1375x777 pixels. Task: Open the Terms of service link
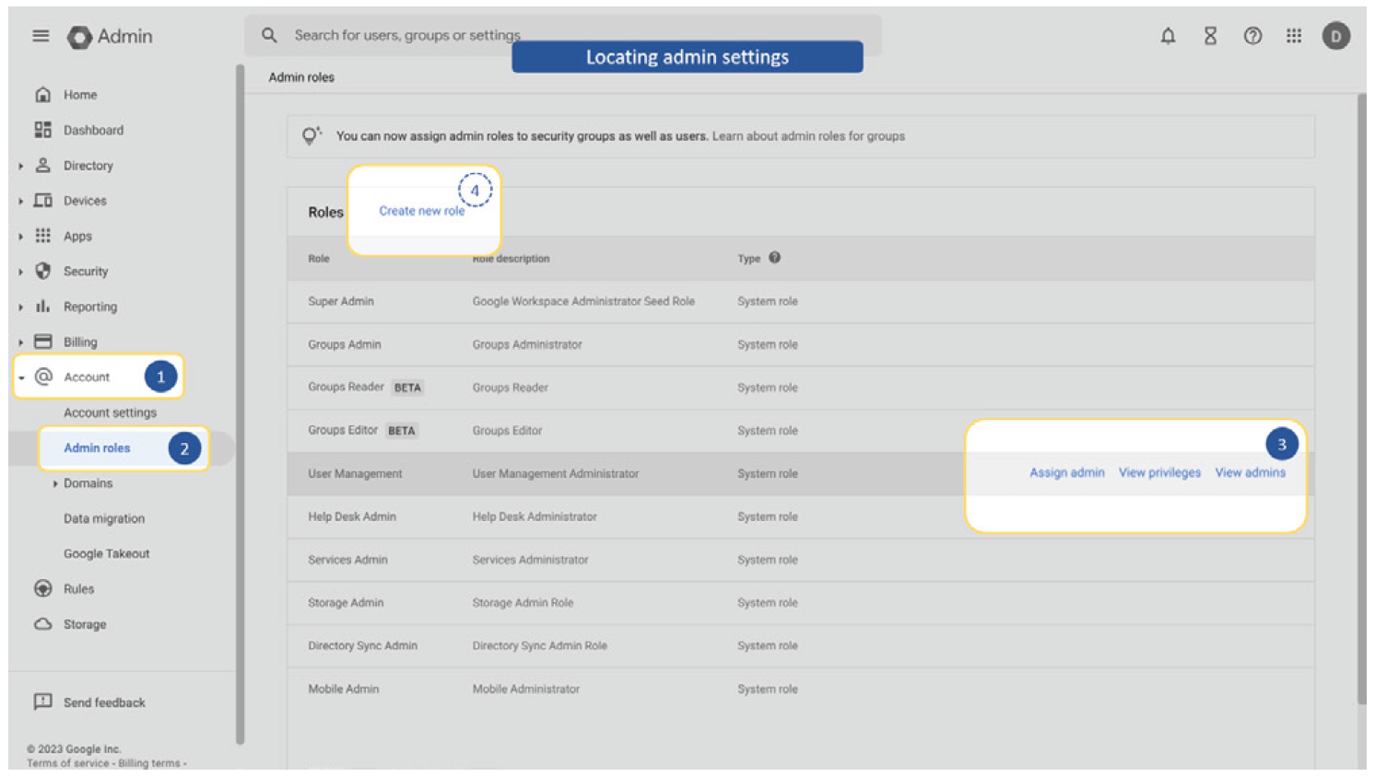pos(67,763)
